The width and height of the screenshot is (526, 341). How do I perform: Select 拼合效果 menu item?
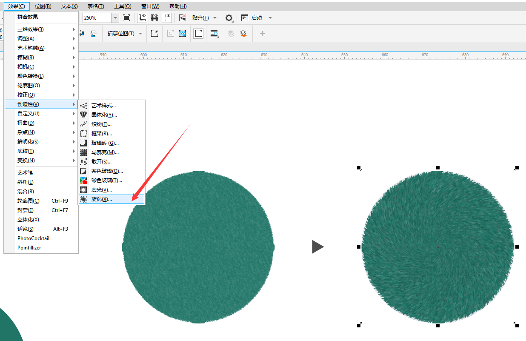point(41,17)
